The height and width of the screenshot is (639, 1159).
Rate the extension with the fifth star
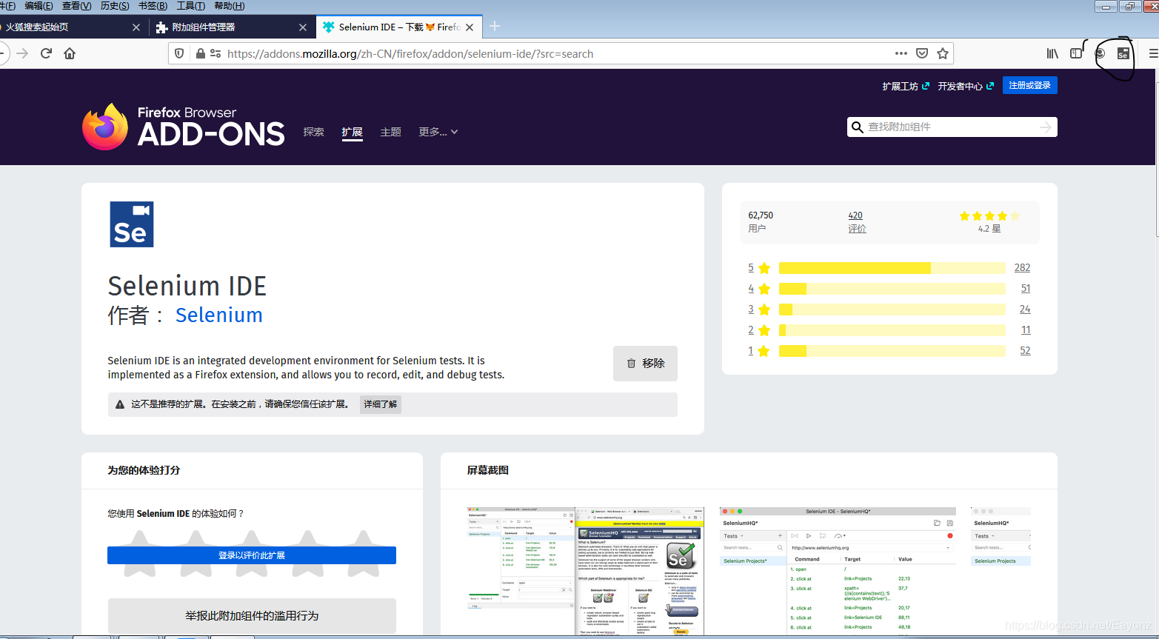pos(363,553)
